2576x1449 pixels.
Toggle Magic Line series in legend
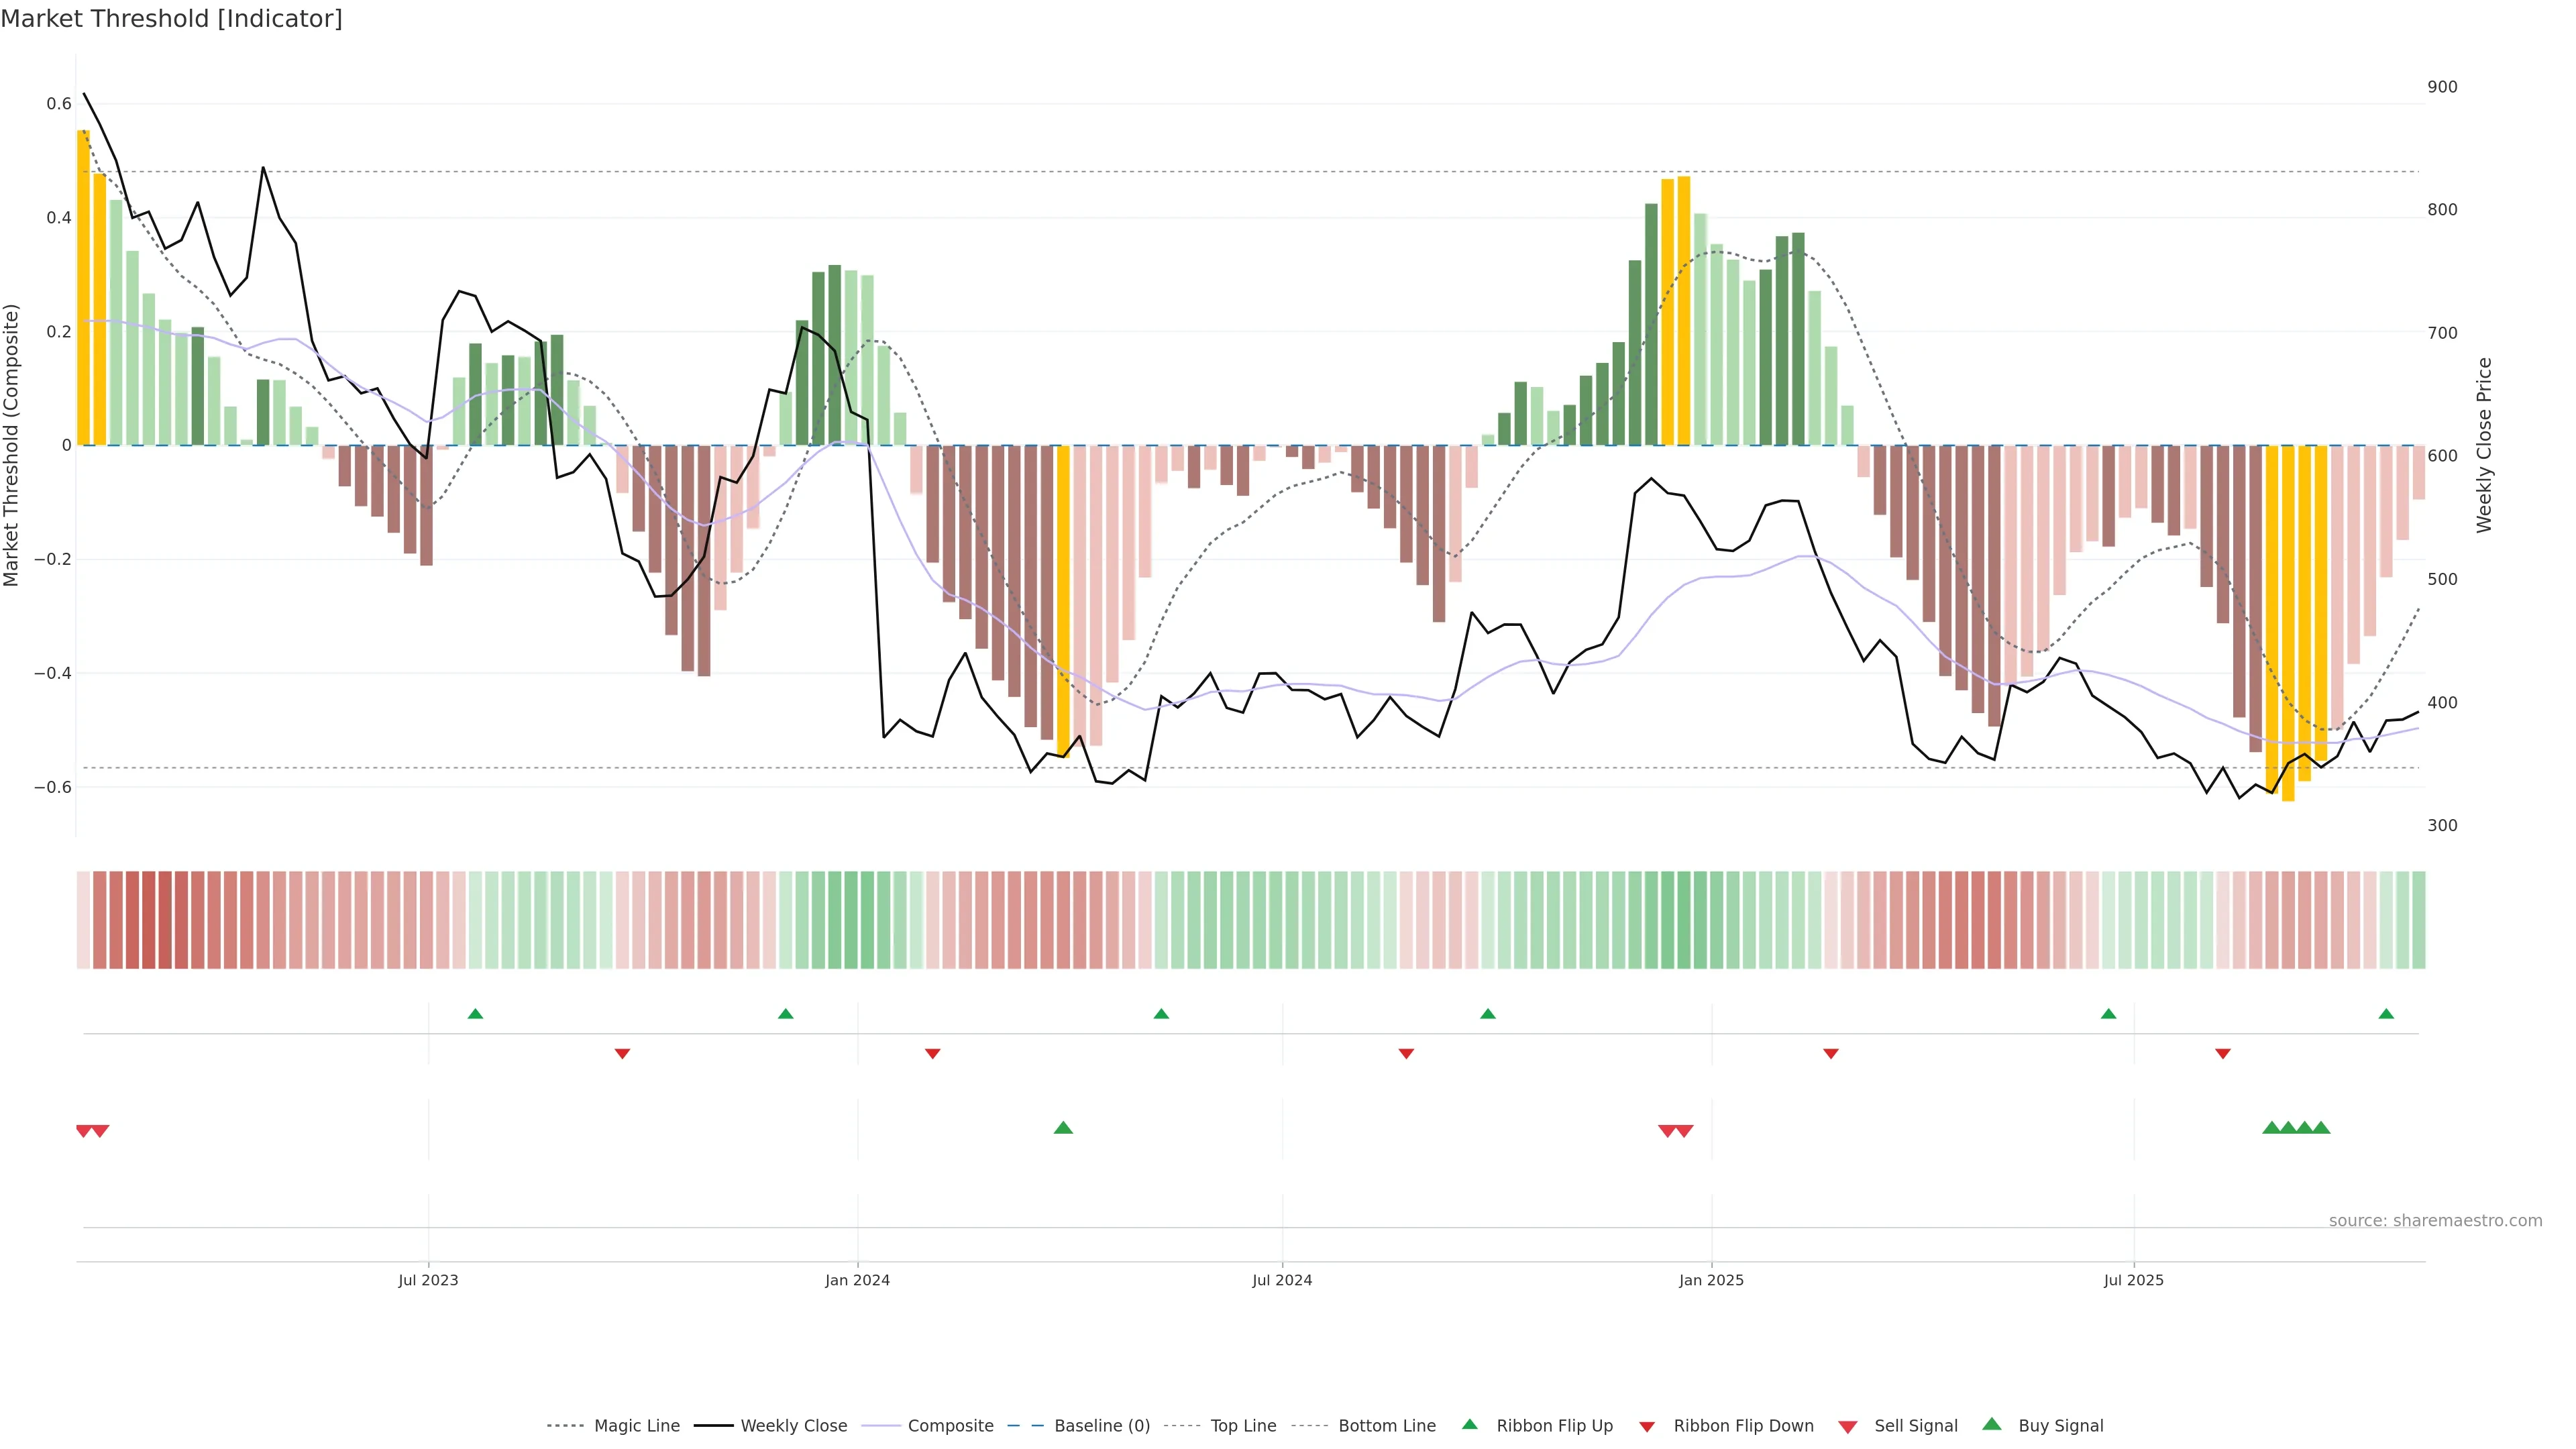point(636,1426)
